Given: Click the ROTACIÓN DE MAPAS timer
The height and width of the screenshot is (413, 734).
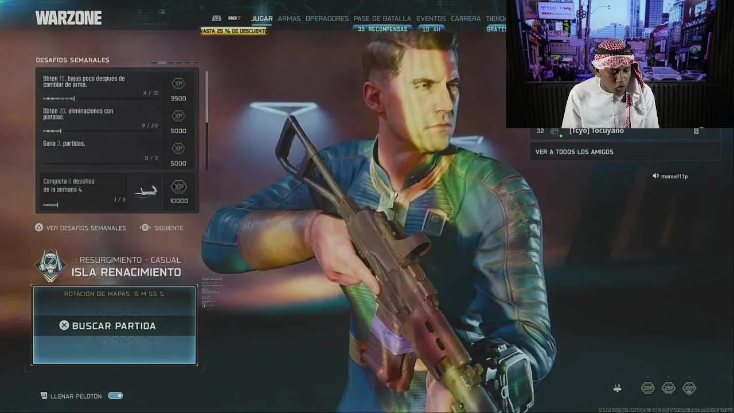Looking at the screenshot, I should click(114, 294).
